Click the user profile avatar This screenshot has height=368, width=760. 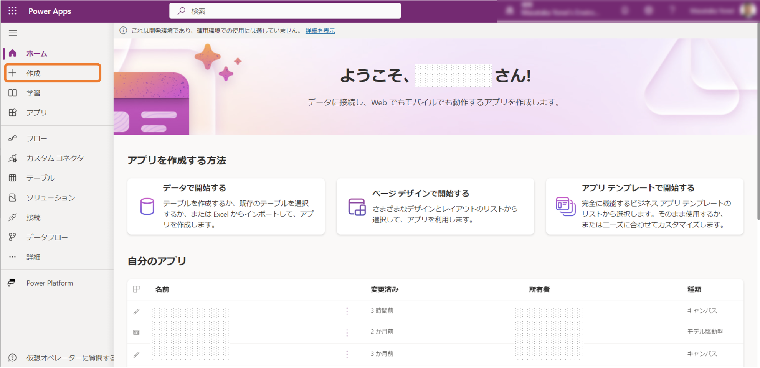[747, 11]
